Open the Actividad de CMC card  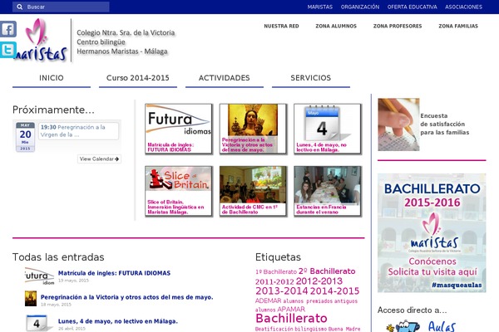point(253,191)
